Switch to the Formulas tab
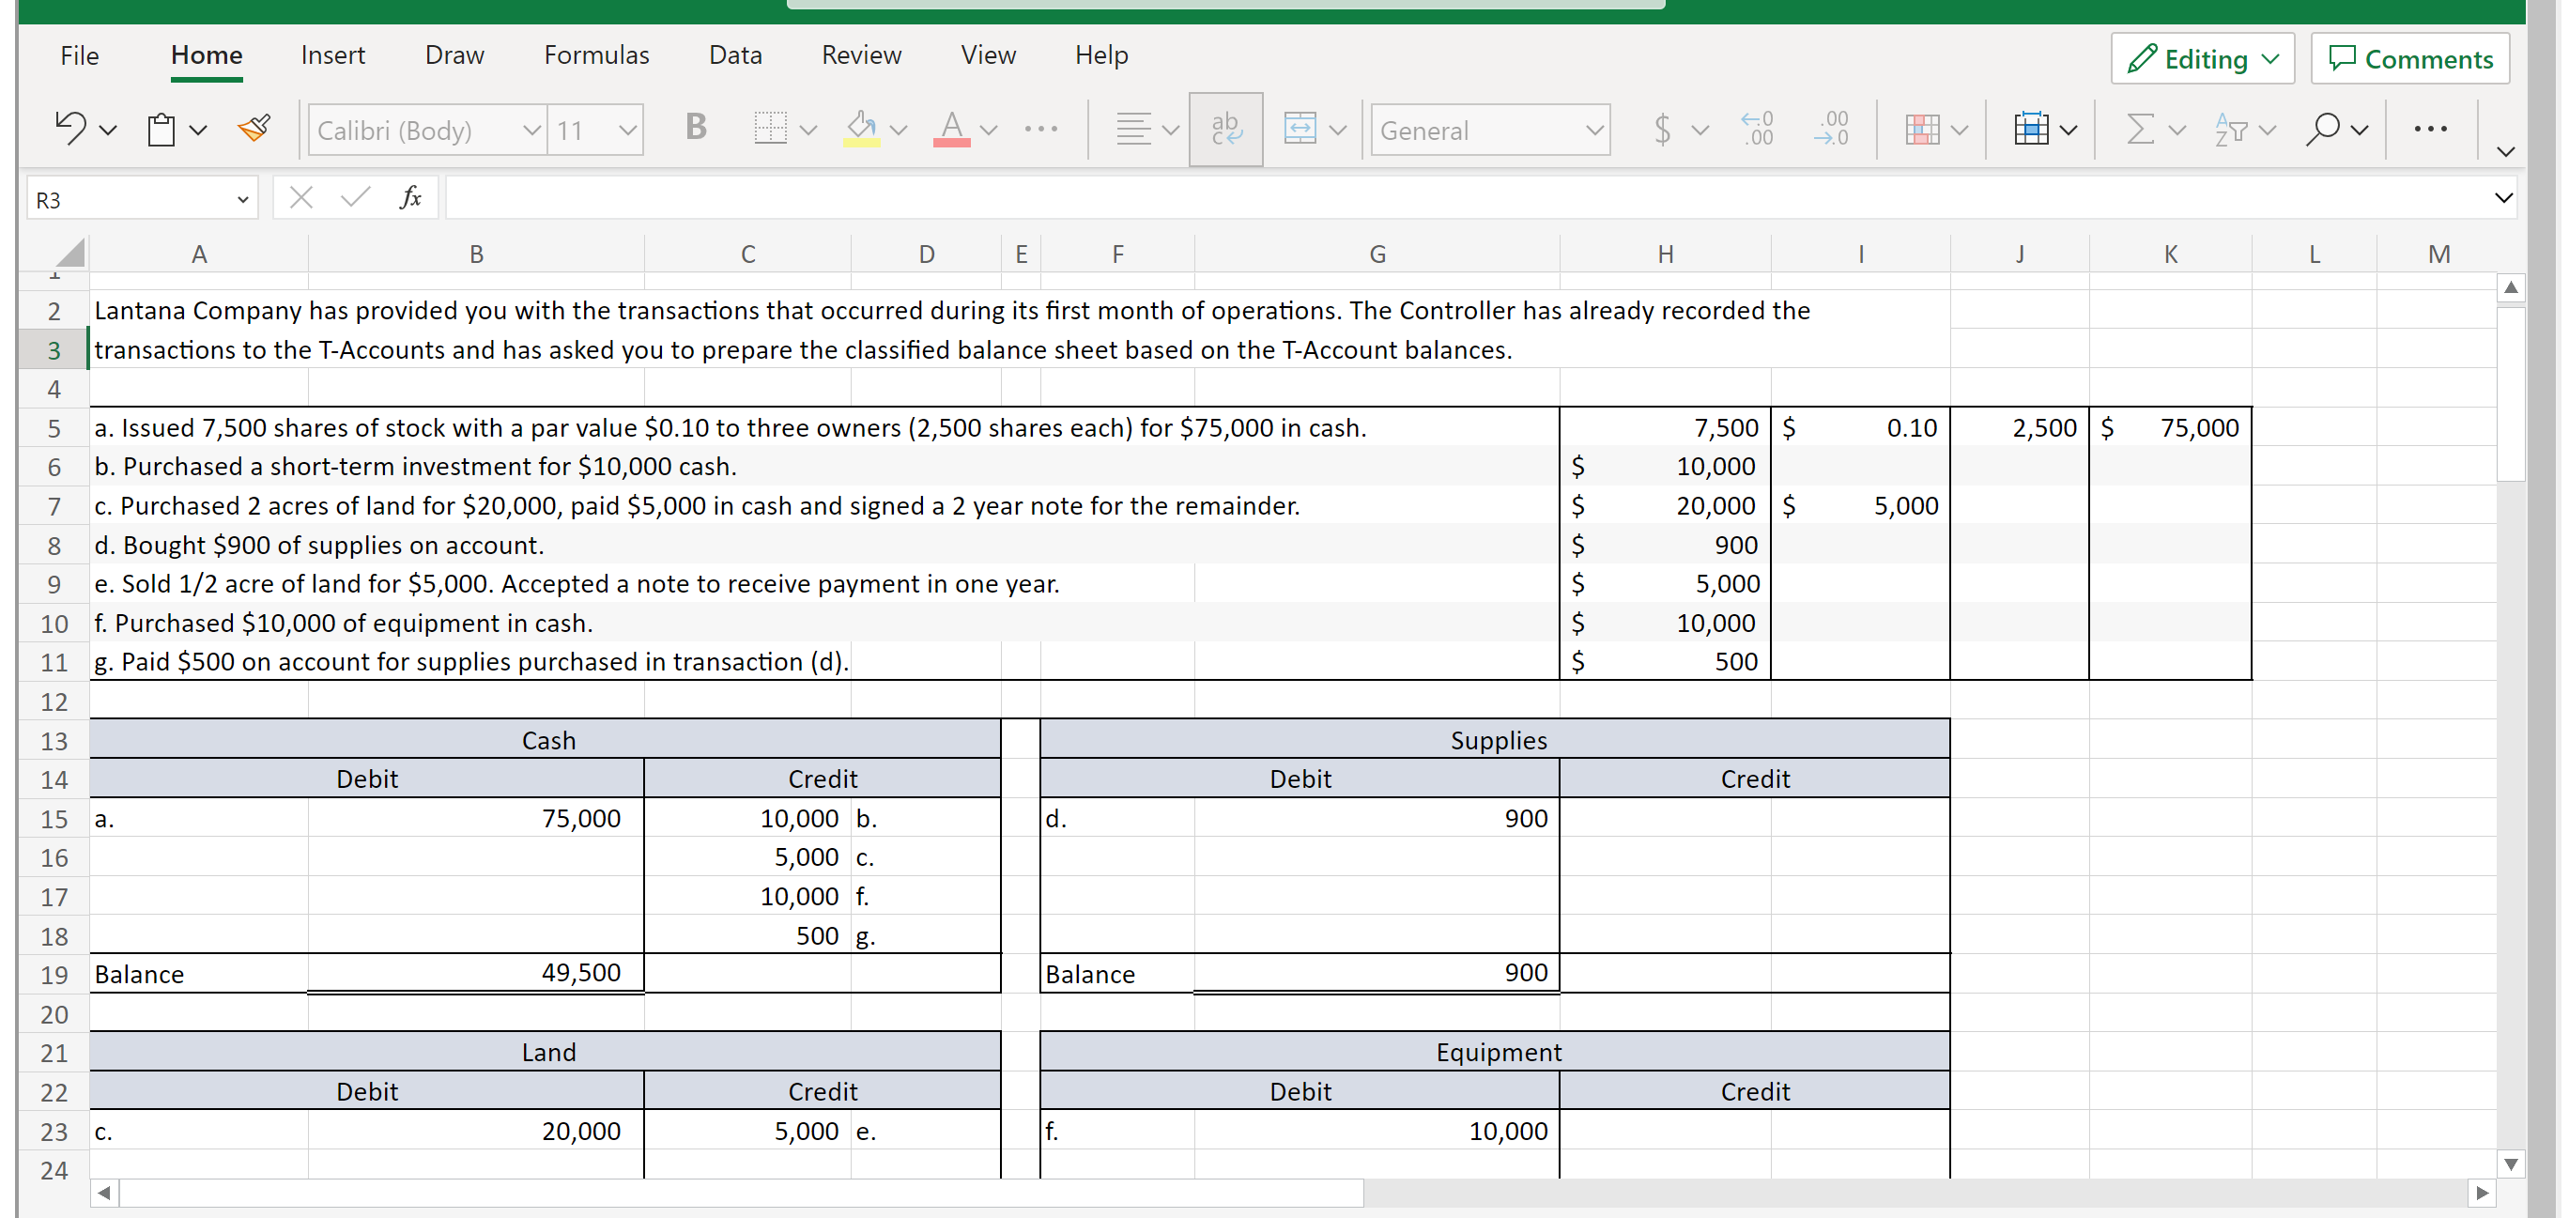This screenshot has width=2569, height=1218. click(x=595, y=54)
